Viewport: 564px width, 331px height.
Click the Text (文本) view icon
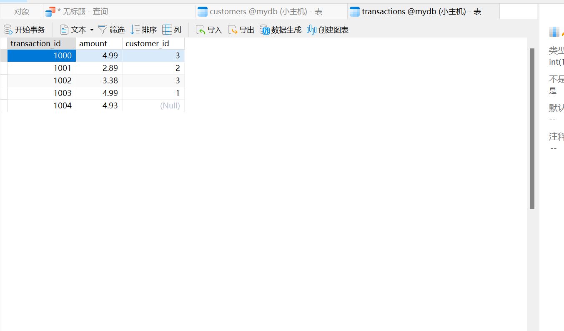[x=64, y=30]
